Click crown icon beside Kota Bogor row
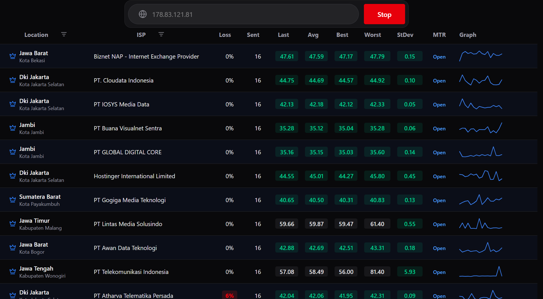 [13, 247]
